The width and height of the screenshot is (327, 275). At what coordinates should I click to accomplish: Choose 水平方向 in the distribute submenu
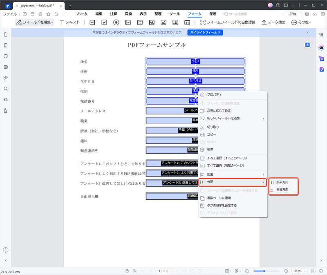tap(283, 182)
